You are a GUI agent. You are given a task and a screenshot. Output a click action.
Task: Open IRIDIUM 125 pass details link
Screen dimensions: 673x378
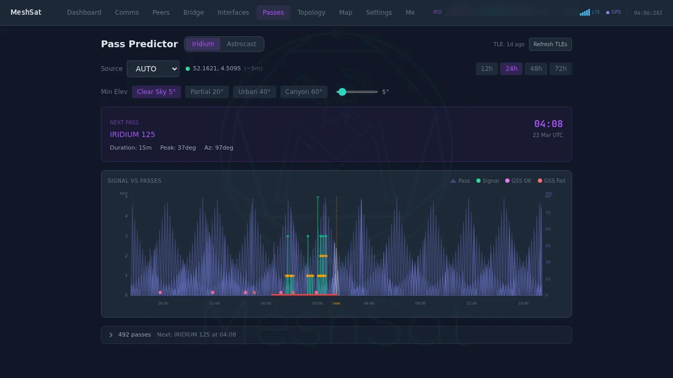(132, 134)
